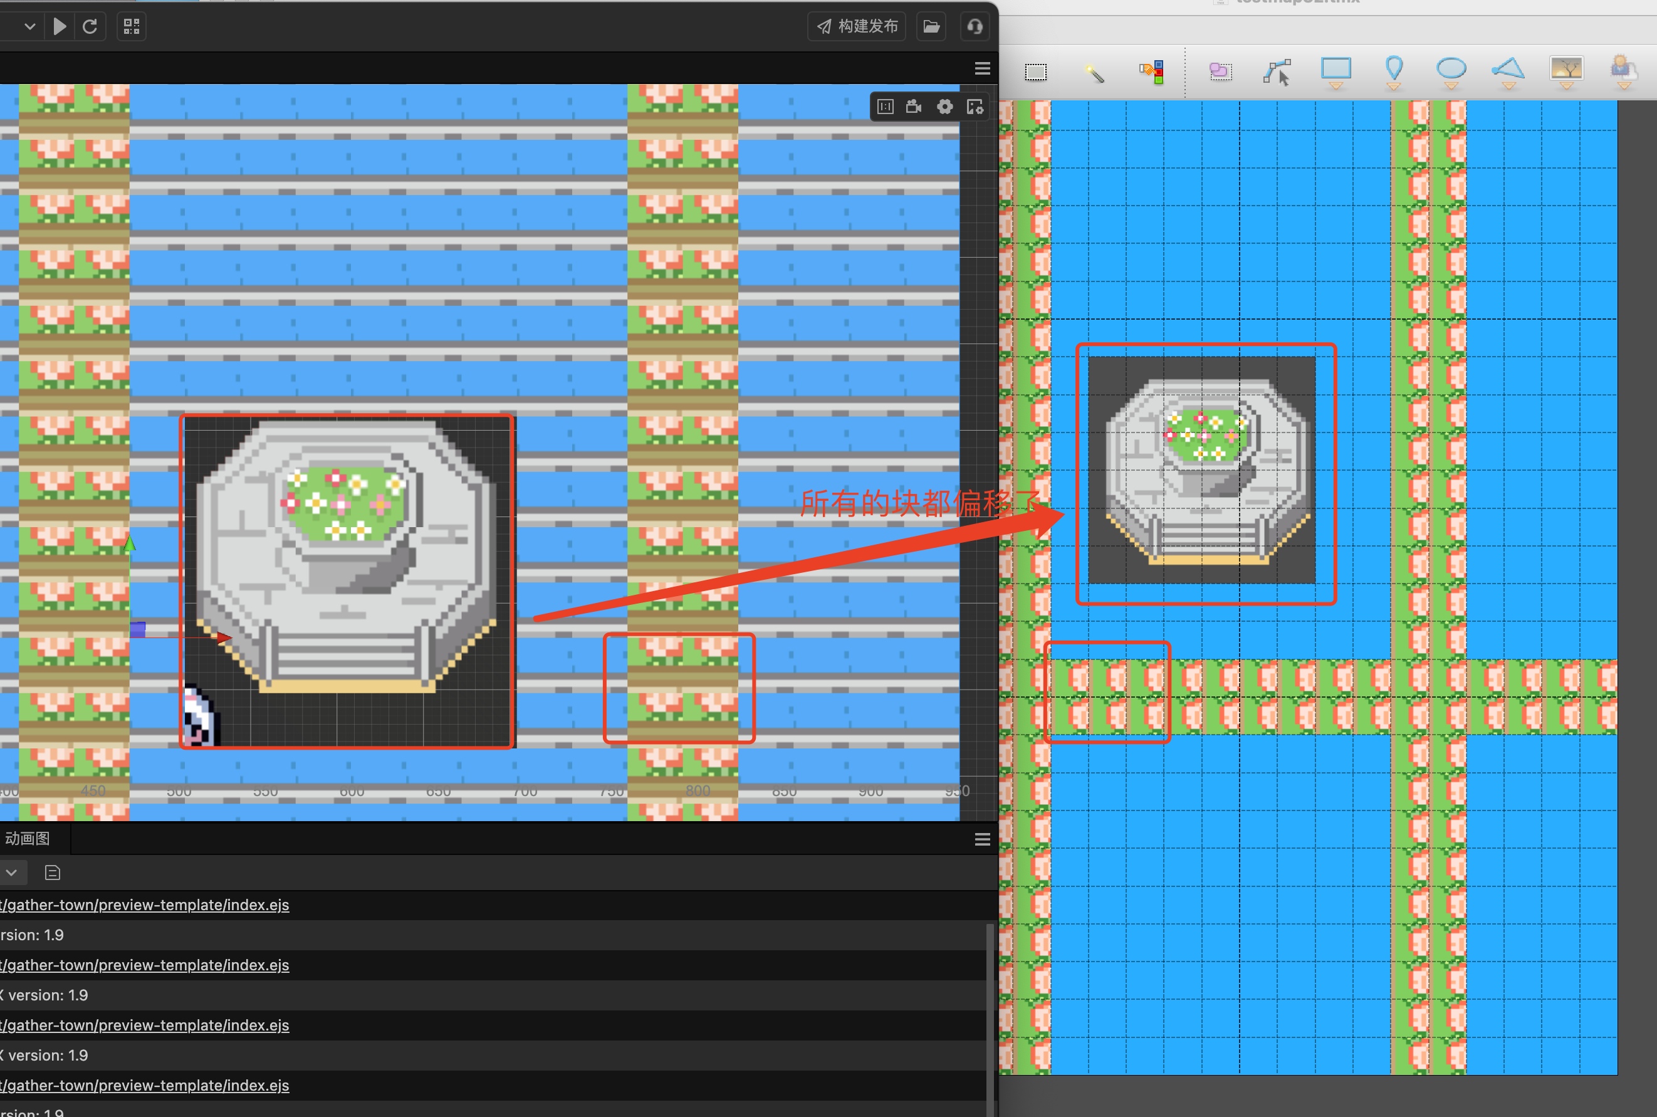Expand the console filter dropdown chevron
Viewport: 1657px width, 1117px height.
coord(12,873)
